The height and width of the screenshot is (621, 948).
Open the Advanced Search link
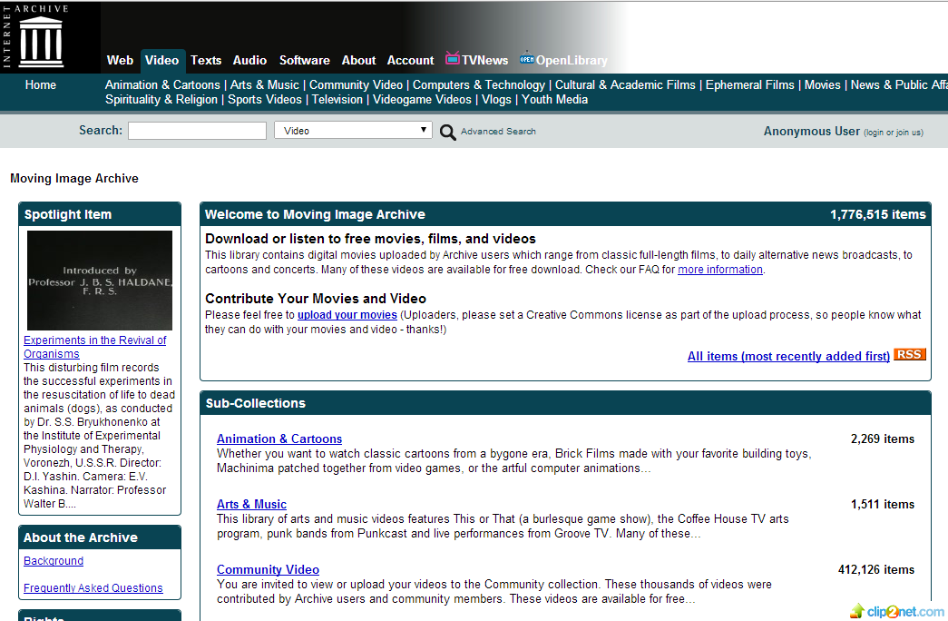point(498,132)
